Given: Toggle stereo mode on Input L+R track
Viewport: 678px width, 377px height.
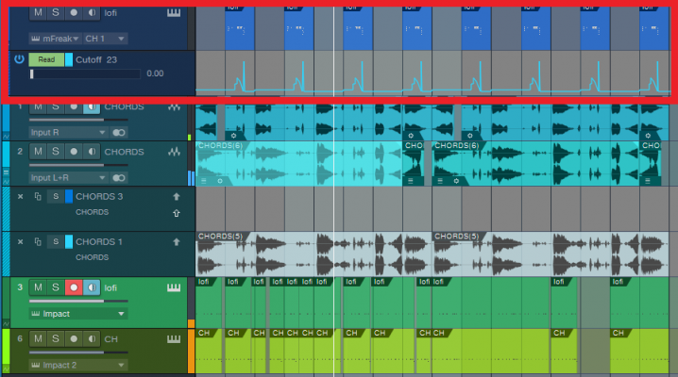Looking at the screenshot, I should (x=118, y=178).
